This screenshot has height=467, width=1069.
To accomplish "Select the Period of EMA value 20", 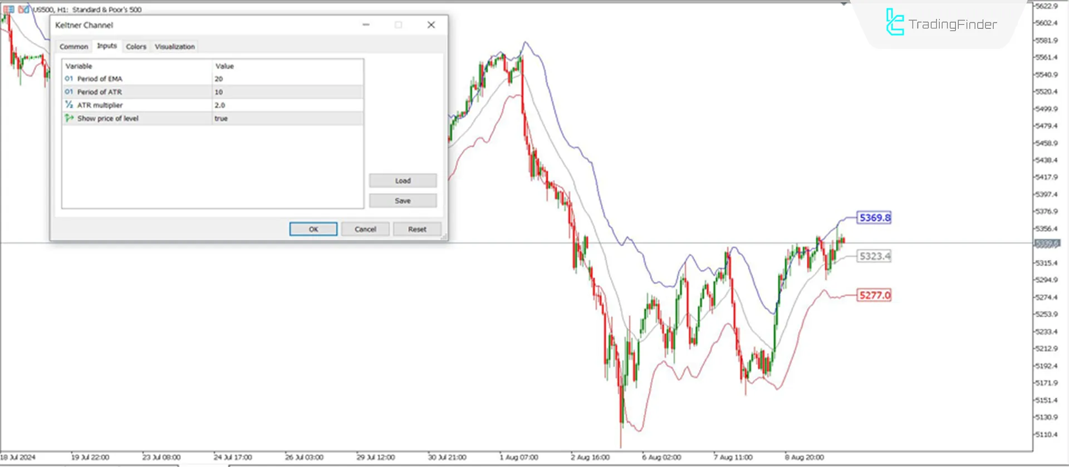I will 219,79.
